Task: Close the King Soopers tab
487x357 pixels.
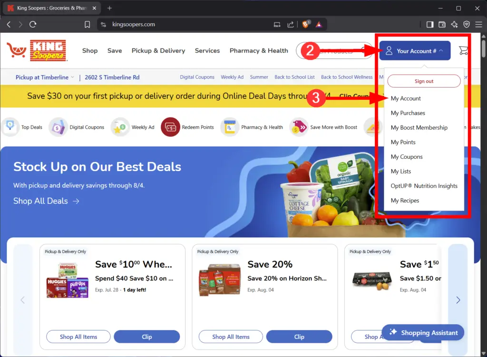Action: [x=94, y=8]
